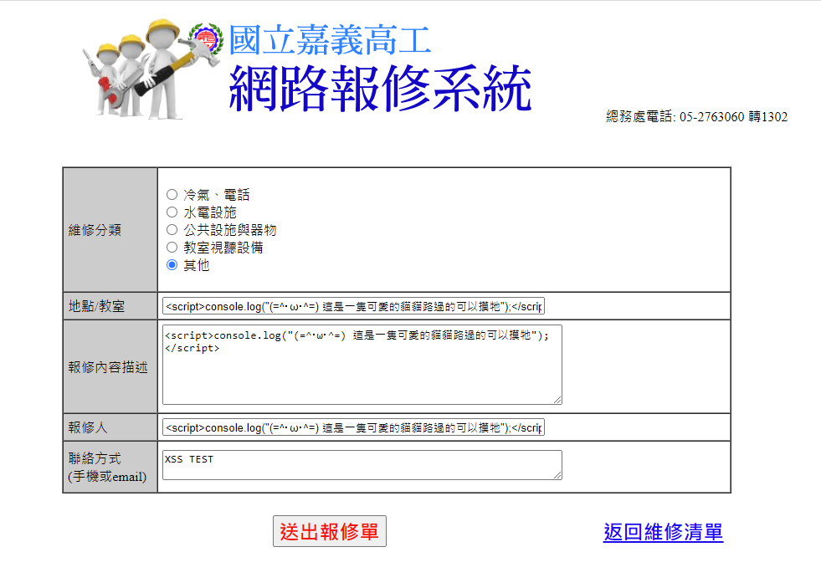Click the 聯絡方式 text area
The image size is (821, 588).
(362, 465)
